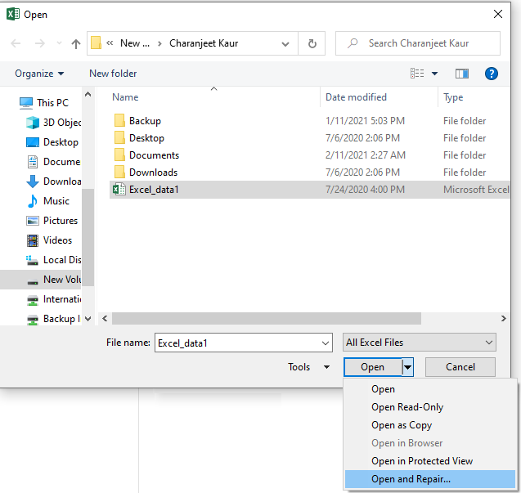The image size is (521, 493).
Task: Open the All Excel Files type dropdown
Action: pyautogui.click(x=420, y=343)
